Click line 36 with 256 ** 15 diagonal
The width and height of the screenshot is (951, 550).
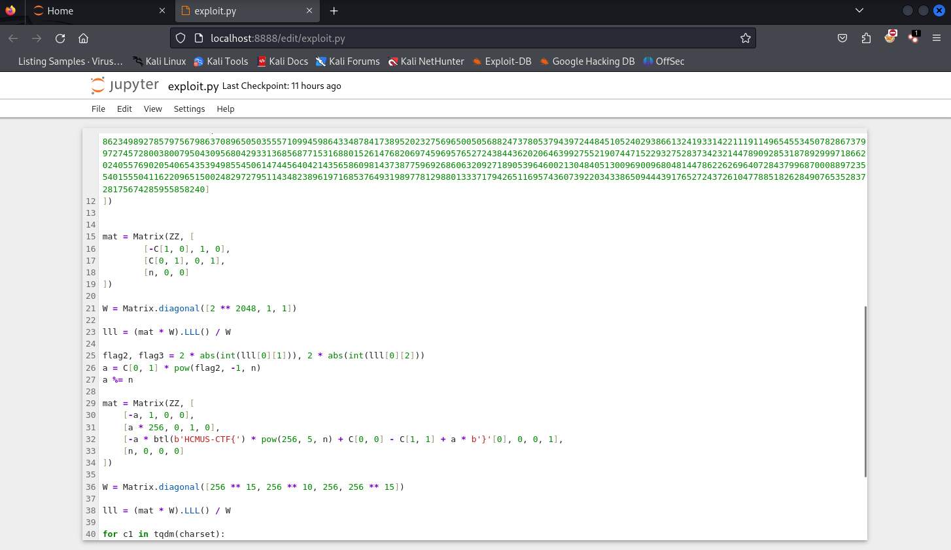(x=254, y=487)
